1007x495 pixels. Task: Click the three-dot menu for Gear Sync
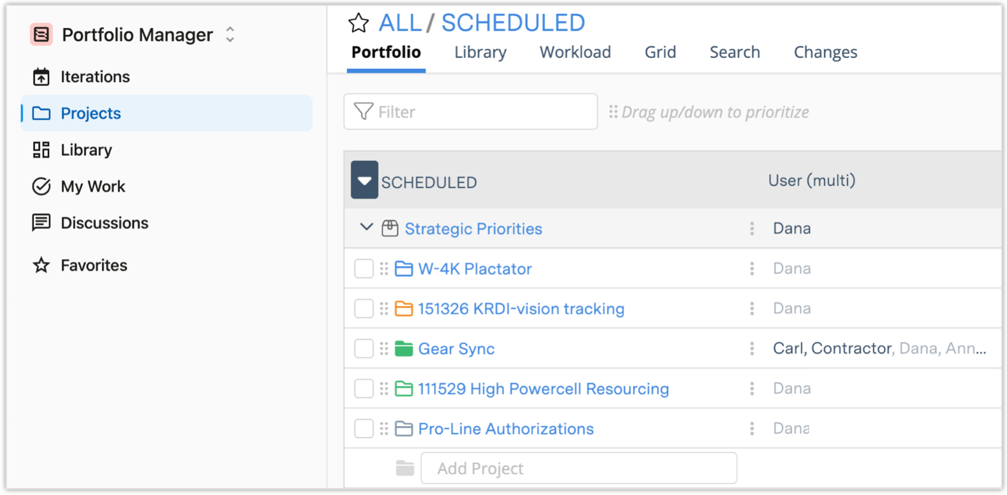point(752,349)
